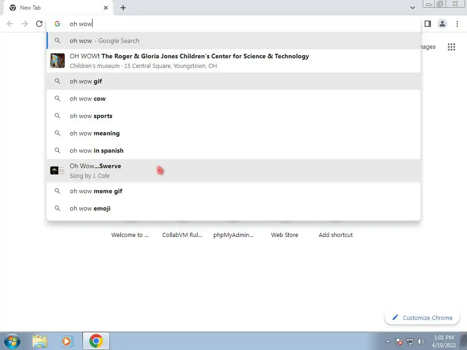This screenshot has height=350, width=467.
Task: Open the Welcome to shortcut
Action: point(130,235)
